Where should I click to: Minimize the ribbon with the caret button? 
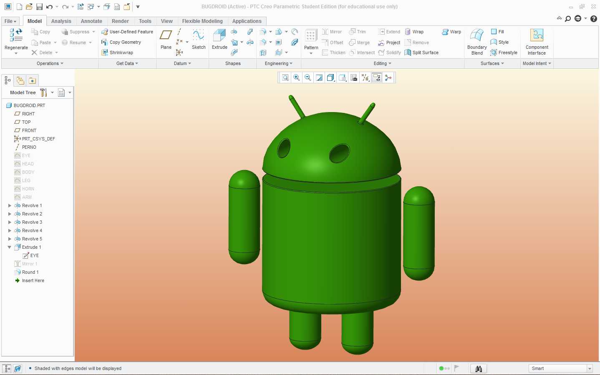[x=559, y=18]
